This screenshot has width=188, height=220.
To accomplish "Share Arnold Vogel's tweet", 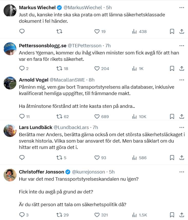I will click(182, 117).
